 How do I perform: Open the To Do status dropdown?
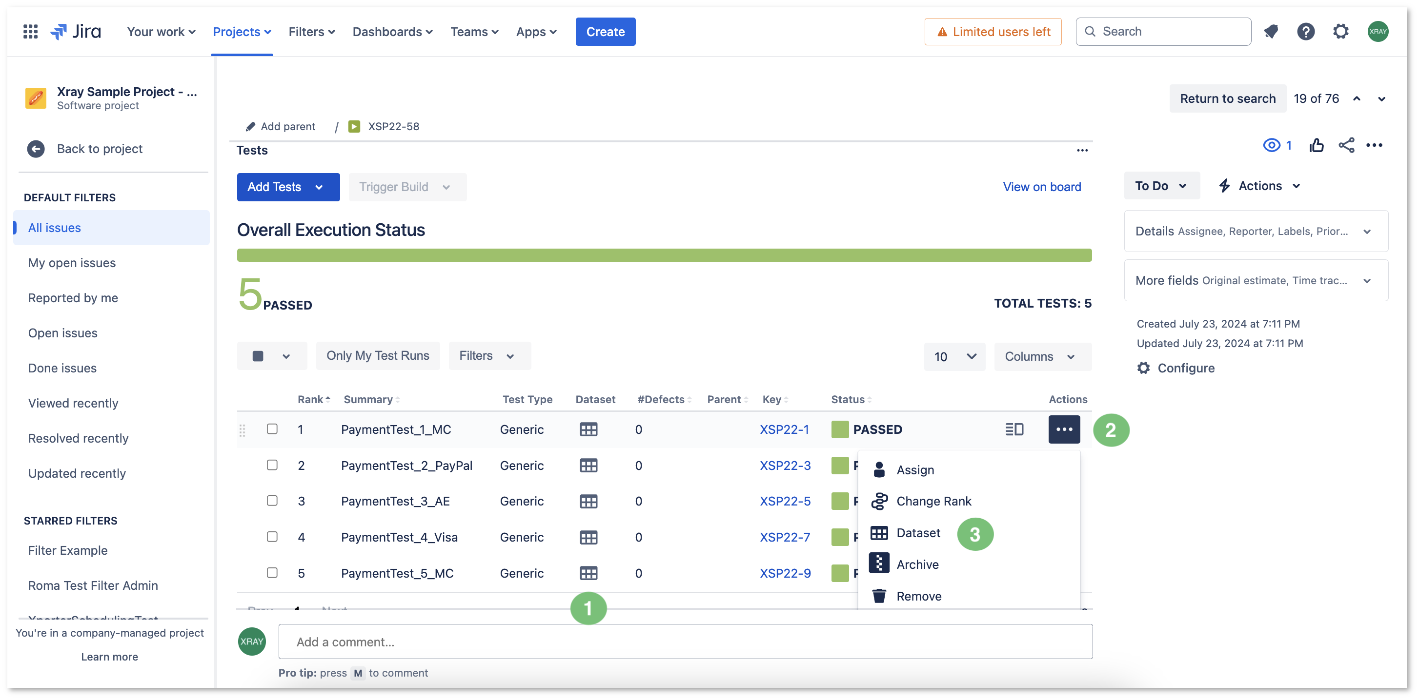click(x=1161, y=186)
